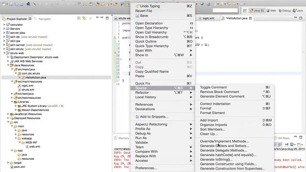Click the Save All toolbar icon

[16, 4]
